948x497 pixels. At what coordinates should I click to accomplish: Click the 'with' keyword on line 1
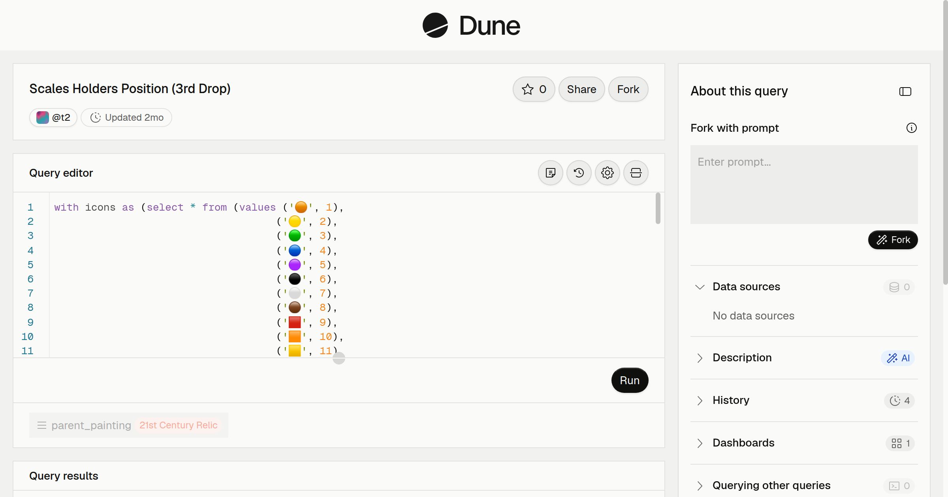click(x=66, y=207)
